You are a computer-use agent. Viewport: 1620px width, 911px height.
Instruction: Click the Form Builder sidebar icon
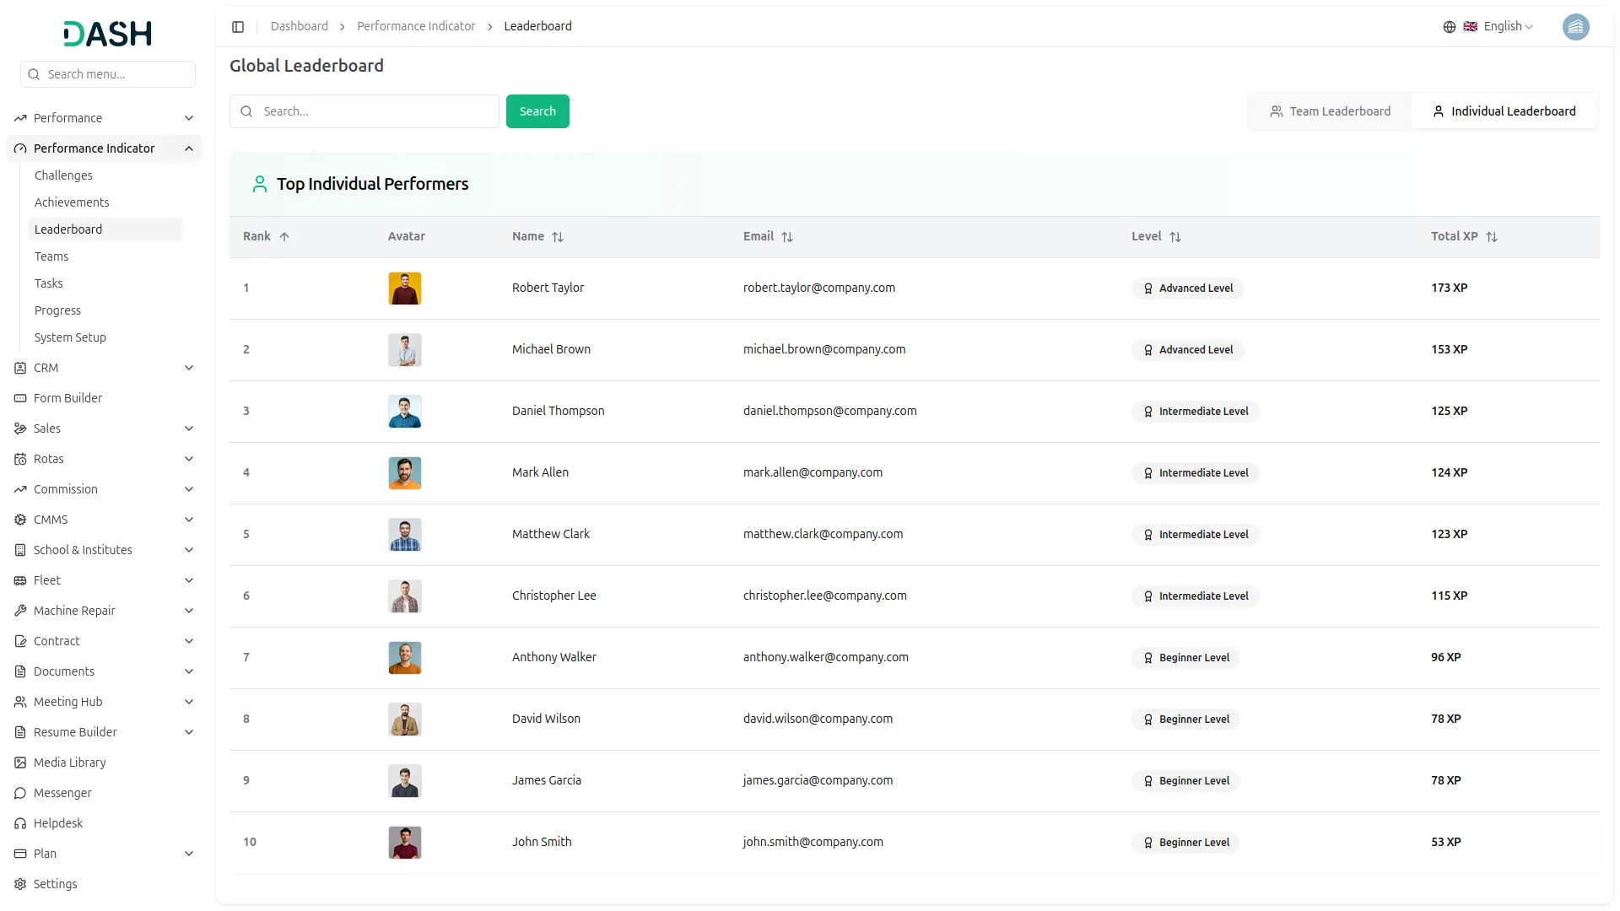click(20, 398)
